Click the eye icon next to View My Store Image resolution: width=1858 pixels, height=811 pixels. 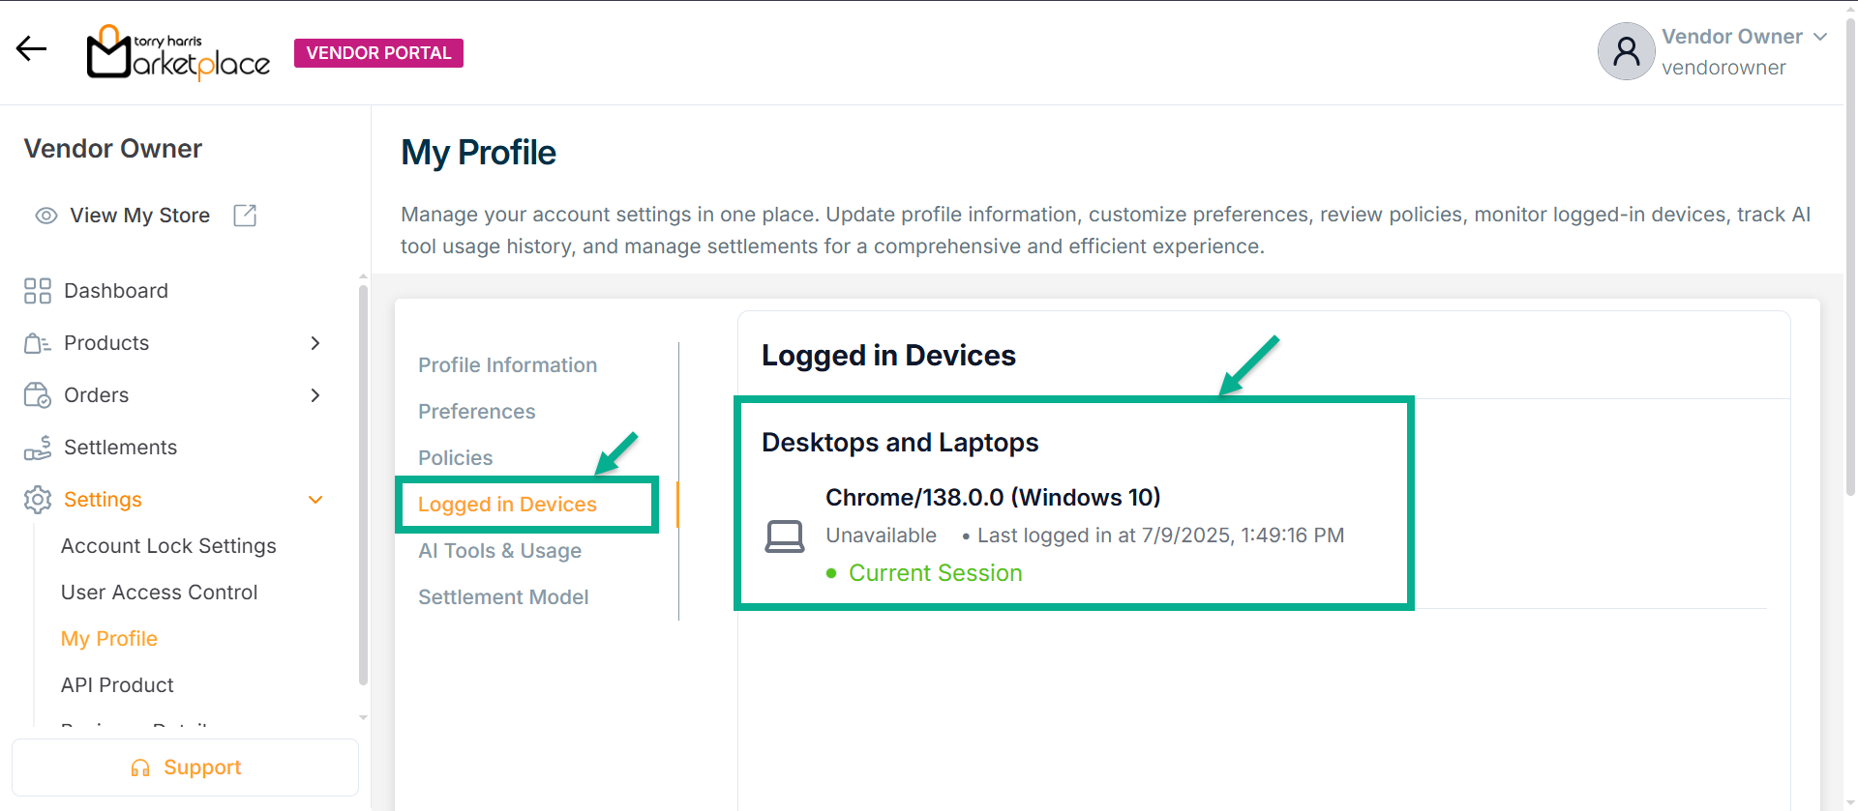click(x=45, y=216)
